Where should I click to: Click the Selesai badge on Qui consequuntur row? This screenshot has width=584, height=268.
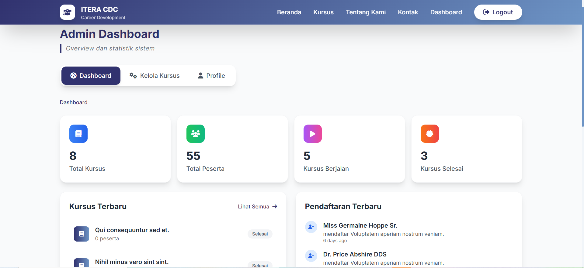(x=260, y=234)
